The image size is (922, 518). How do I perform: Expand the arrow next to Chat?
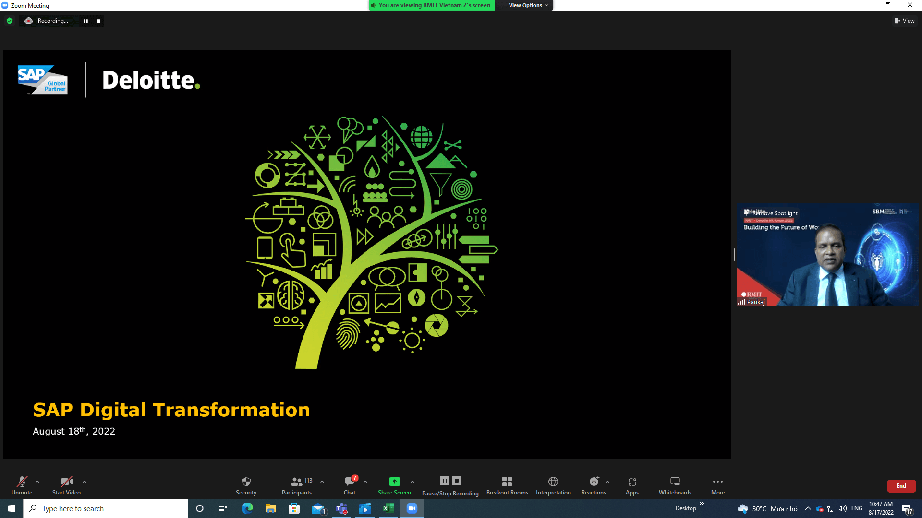click(365, 482)
